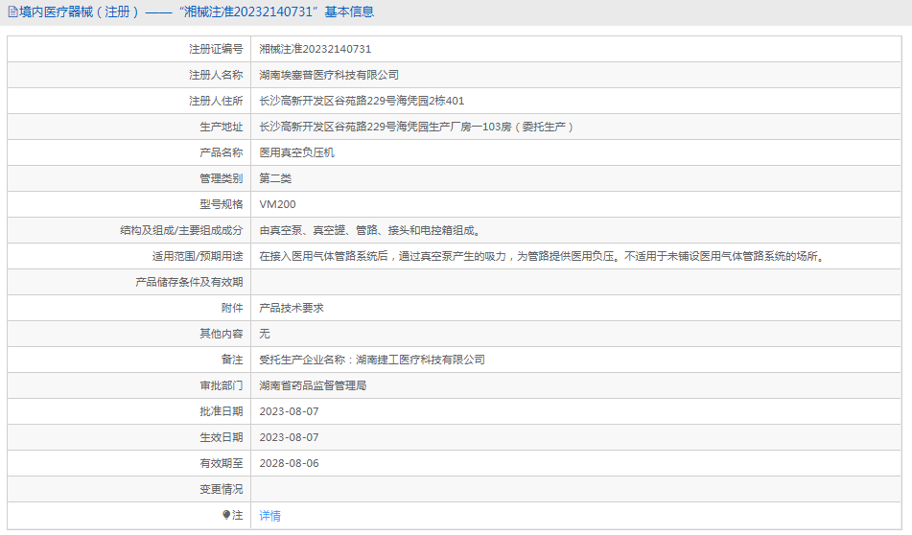Click the 变更情况 label
The width and height of the screenshot is (912, 535).
pos(221,489)
